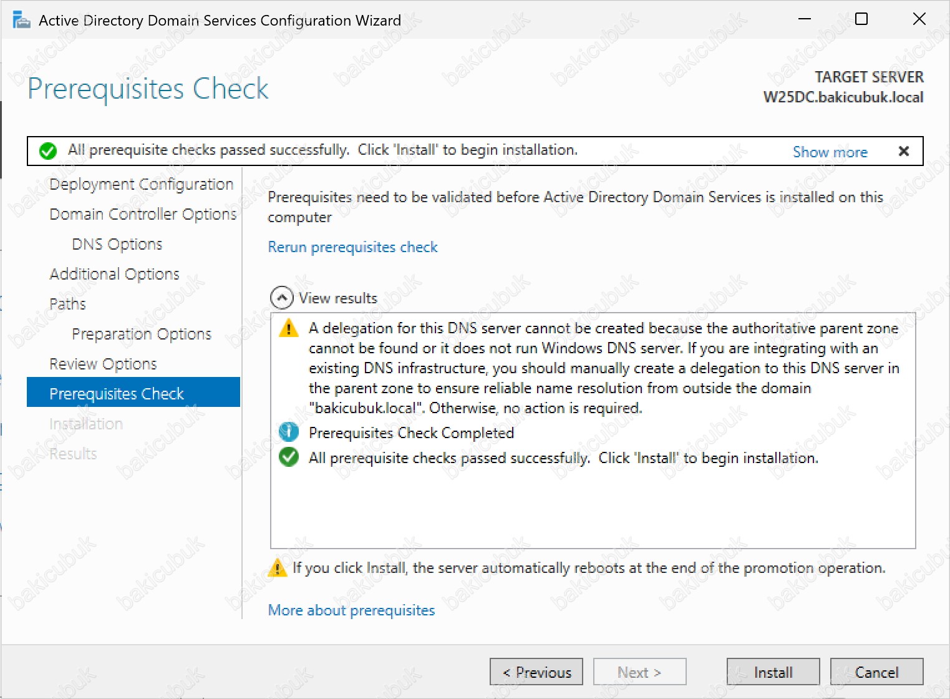This screenshot has width=950, height=699.
Task: Rerun prerequisites check
Action: click(x=352, y=247)
